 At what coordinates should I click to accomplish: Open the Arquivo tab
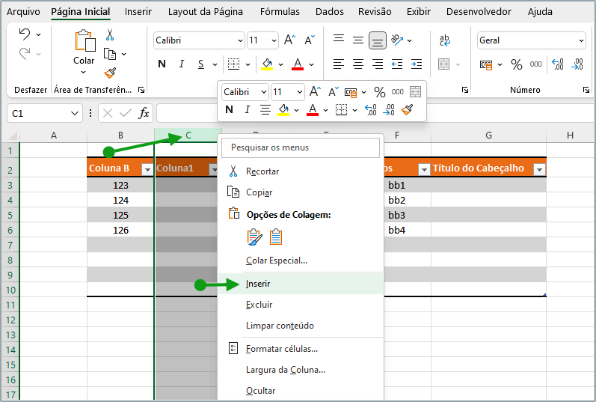pos(23,12)
